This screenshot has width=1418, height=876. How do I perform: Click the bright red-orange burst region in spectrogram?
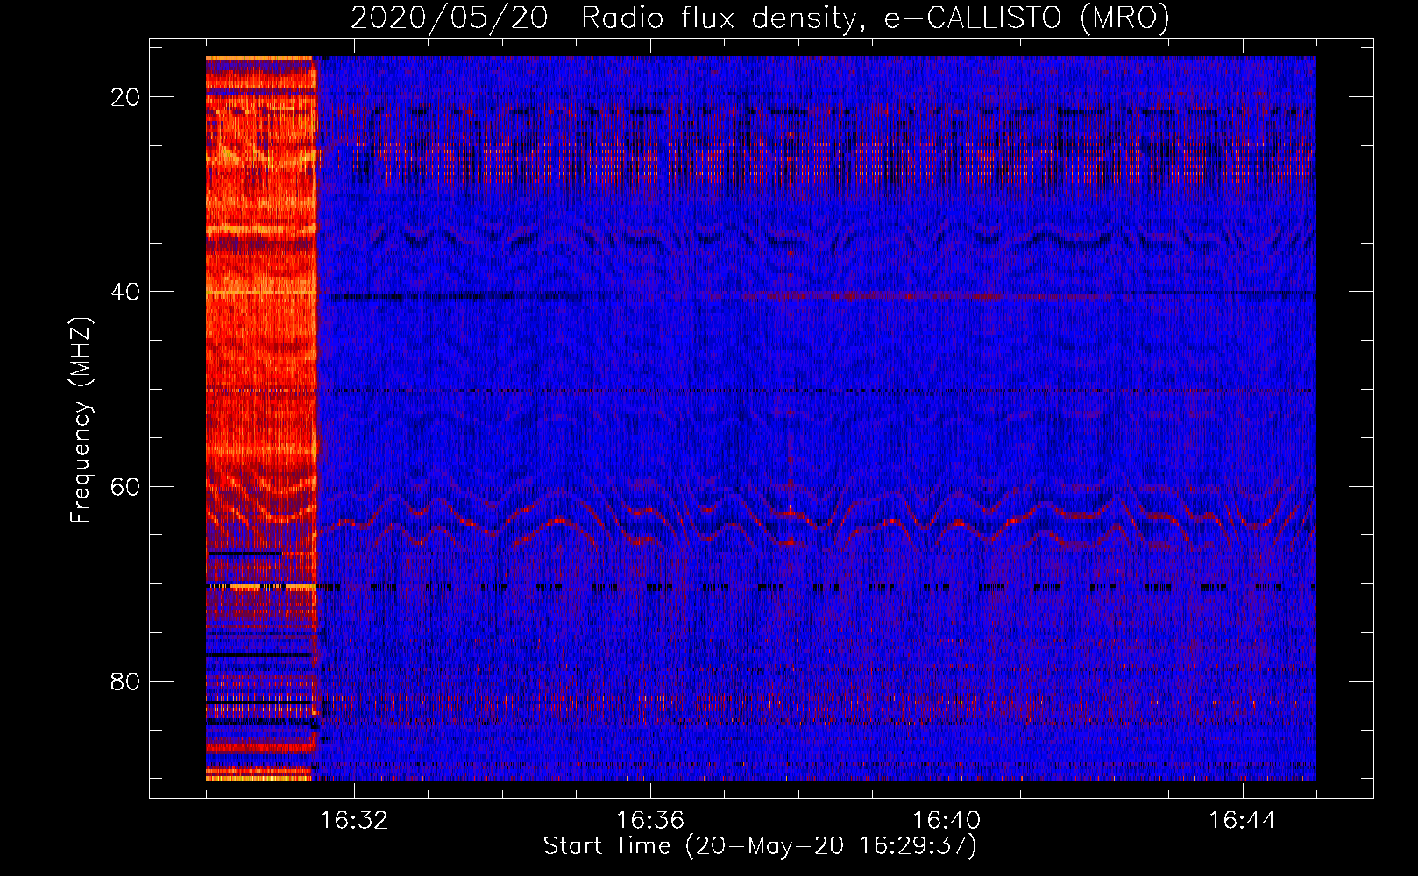coord(261,418)
